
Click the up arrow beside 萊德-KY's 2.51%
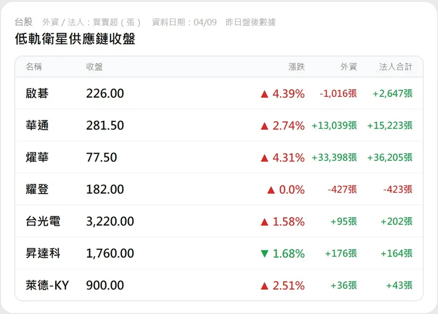pos(264,286)
